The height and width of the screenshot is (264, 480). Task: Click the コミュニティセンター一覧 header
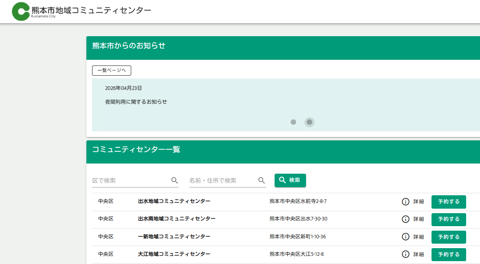(x=136, y=149)
